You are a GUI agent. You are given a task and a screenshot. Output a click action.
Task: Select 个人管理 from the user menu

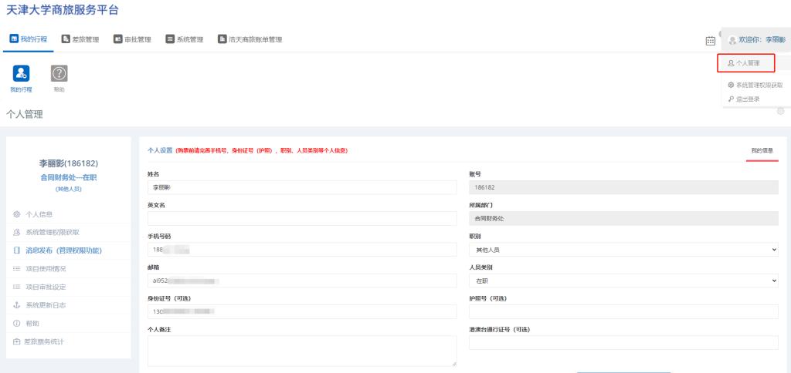[x=745, y=63]
